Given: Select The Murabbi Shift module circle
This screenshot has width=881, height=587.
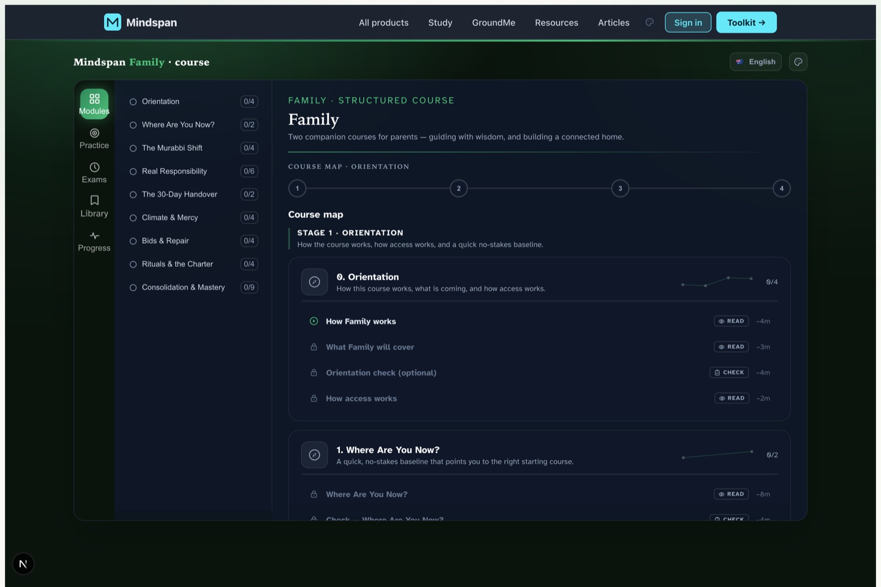Looking at the screenshot, I should click(133, 148).
